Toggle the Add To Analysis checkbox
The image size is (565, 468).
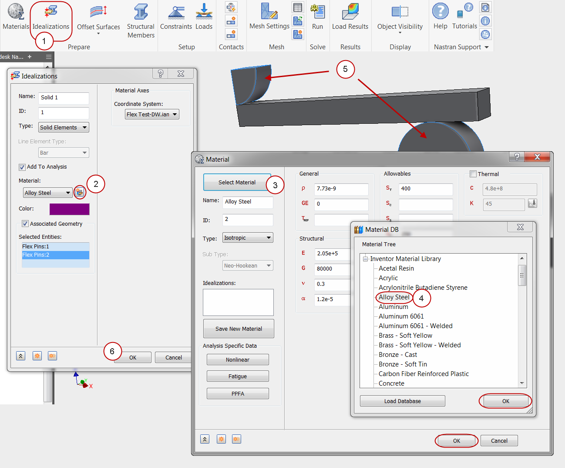pos(22,167)
